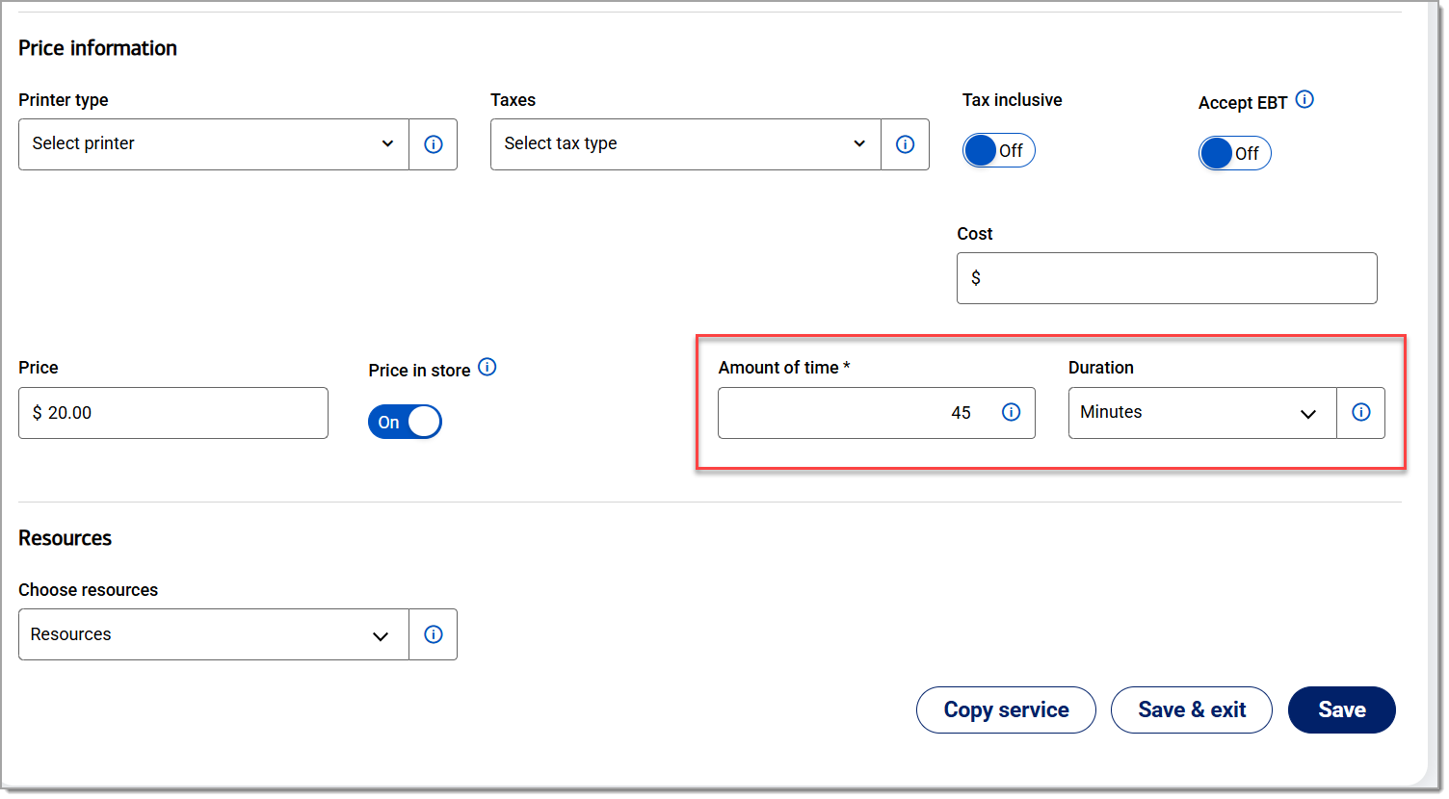
Task: Click the Save button
Action: point(1342,710)
